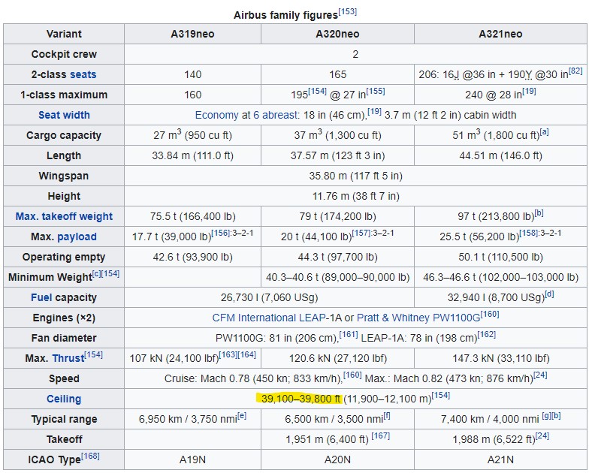This screenshot has width=592, height=473.
Task: Open citation [160] after PW1100G engines
Action: [x=490, y=314]
